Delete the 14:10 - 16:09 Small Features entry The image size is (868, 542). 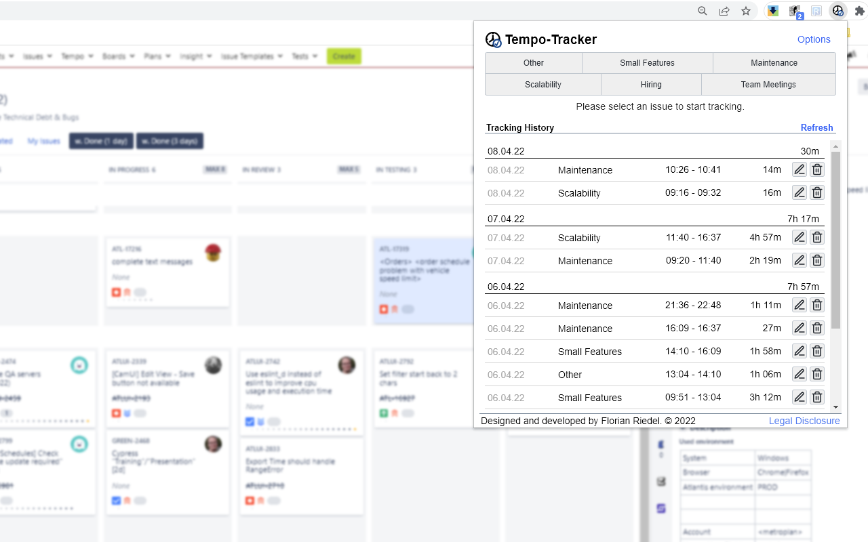(817, 352)
